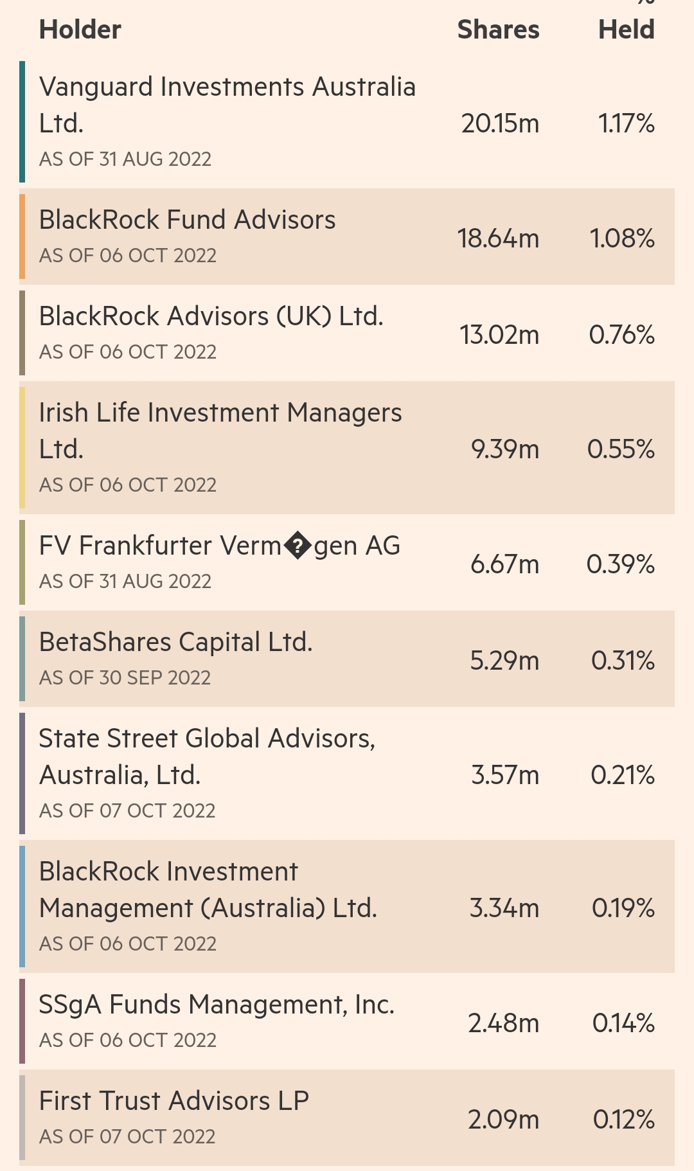Image resolution: width=694 pixels, height=1171 pixels.
Task: Click orange color bar beside BlackRock Fund Advisors
Action: click(22, 237)
